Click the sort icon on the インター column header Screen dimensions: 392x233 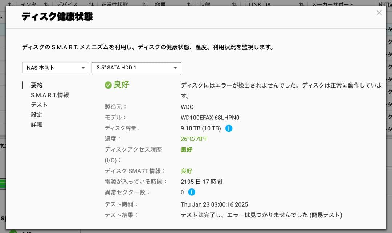pos(10,4)
